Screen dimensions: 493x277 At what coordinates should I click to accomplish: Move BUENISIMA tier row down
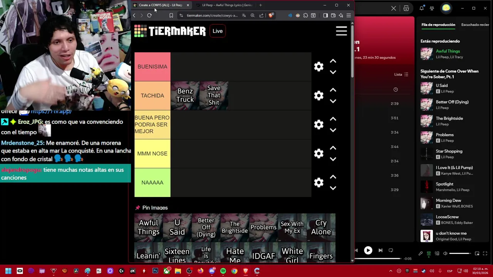[333, 72]
